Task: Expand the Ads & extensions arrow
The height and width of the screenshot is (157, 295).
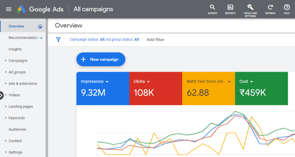Action: 6,83
